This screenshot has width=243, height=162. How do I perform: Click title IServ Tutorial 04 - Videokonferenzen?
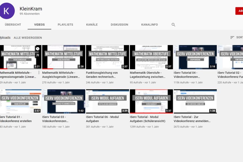coord(187,75)
